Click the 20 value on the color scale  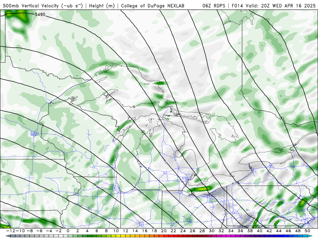[x=164, y=231]
